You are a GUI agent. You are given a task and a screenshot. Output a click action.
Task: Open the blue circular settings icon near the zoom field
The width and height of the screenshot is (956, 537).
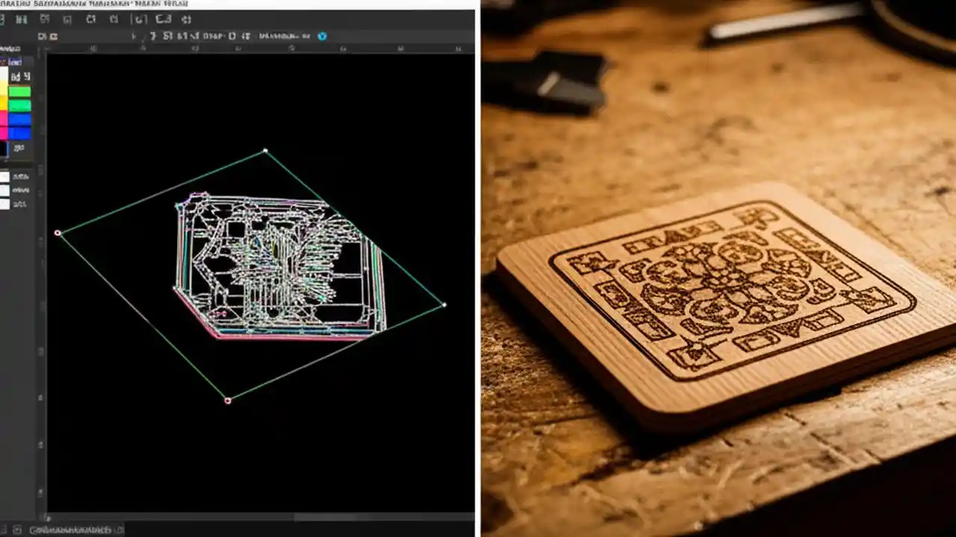pos(321,36)
